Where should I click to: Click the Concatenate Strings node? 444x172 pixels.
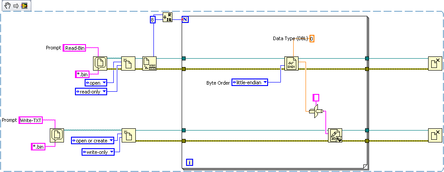316,112
